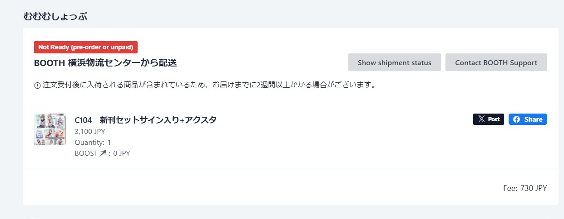The height and width of the screenshot is (219, 564).
Task: Click the Fee: label text
Action: point(510,188)
